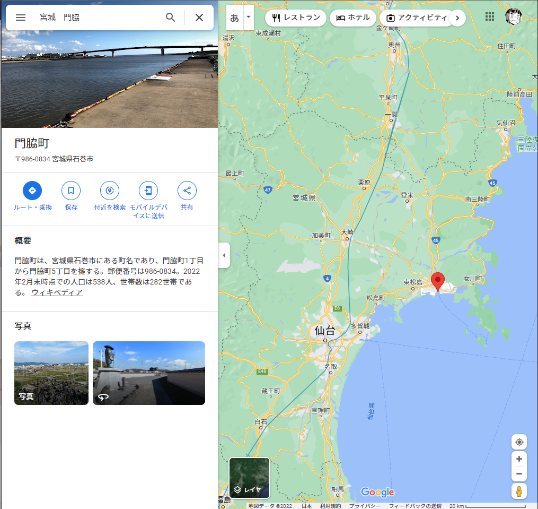Zoom in the map with plus
538x509 pixels.
point(519,459)
